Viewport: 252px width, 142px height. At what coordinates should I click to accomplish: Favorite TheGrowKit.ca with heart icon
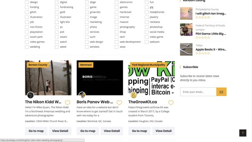click(171, 103)
